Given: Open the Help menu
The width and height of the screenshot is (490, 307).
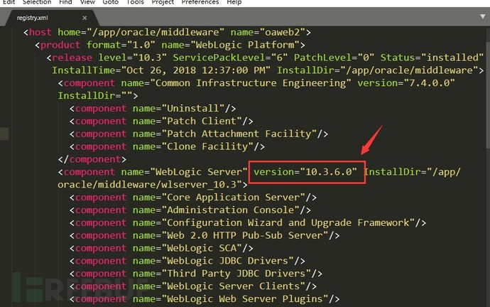Looking at the screenshot, I should pos(234,2).
